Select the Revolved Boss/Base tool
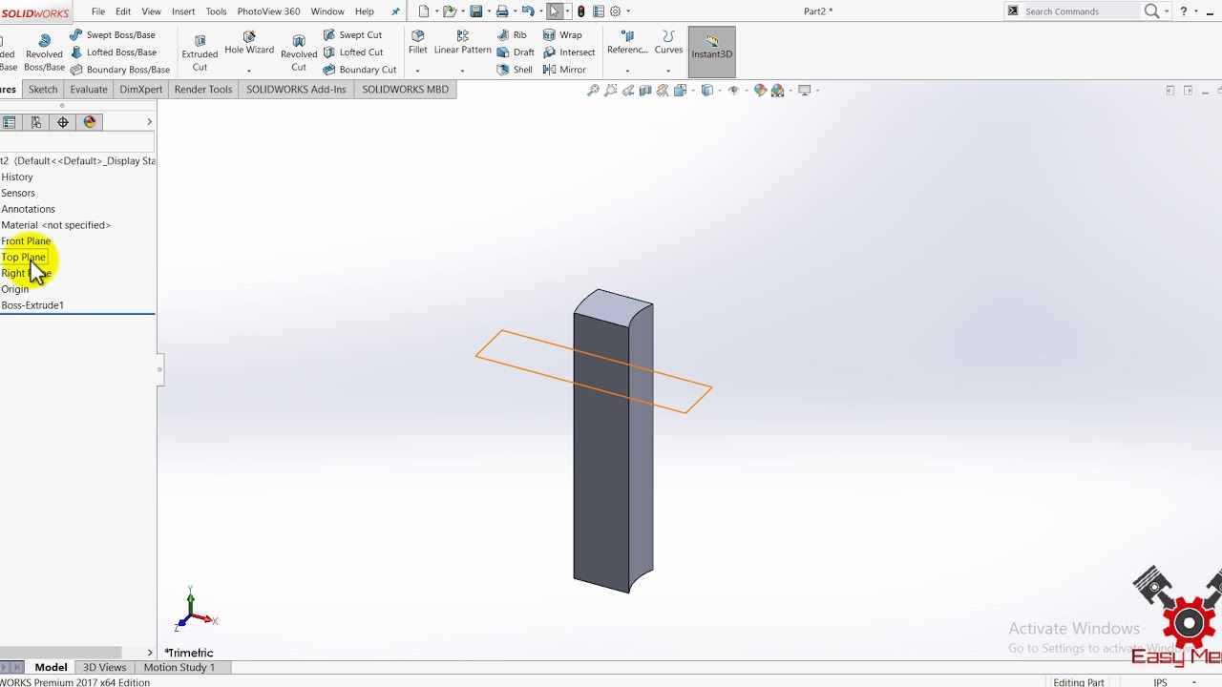Viewport: 1222px width, 687px height. point(44,52)
